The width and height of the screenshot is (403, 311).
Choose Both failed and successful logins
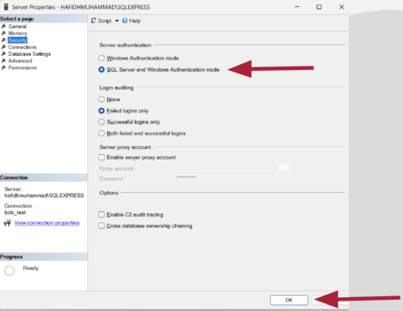tap(101, 133)
